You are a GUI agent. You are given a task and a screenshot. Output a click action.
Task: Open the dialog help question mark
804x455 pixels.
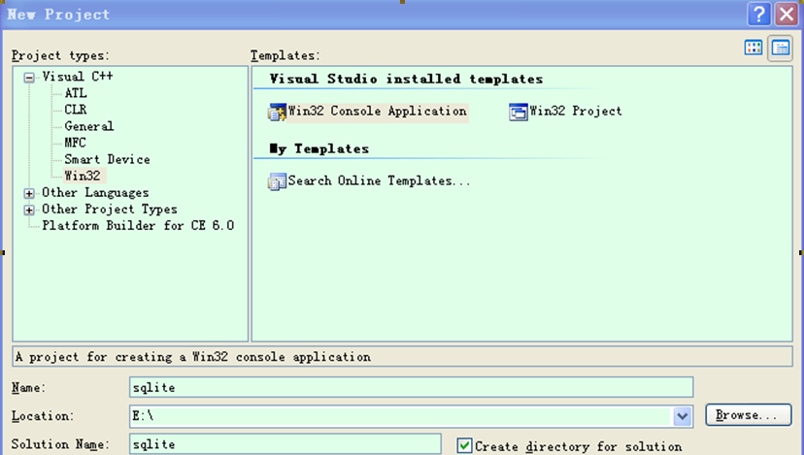click(x=759, y=14)
